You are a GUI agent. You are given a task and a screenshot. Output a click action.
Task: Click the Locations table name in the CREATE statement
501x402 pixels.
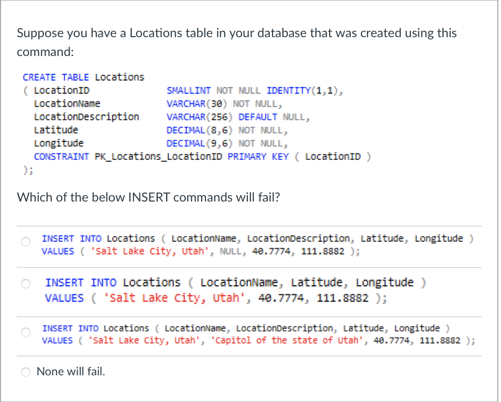[121, 76]
